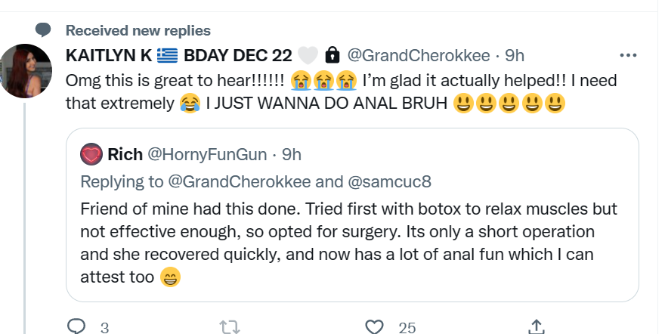Click the reply count 3
The width and height of the screenshot is (665, 334).
[x=104, y=326]
